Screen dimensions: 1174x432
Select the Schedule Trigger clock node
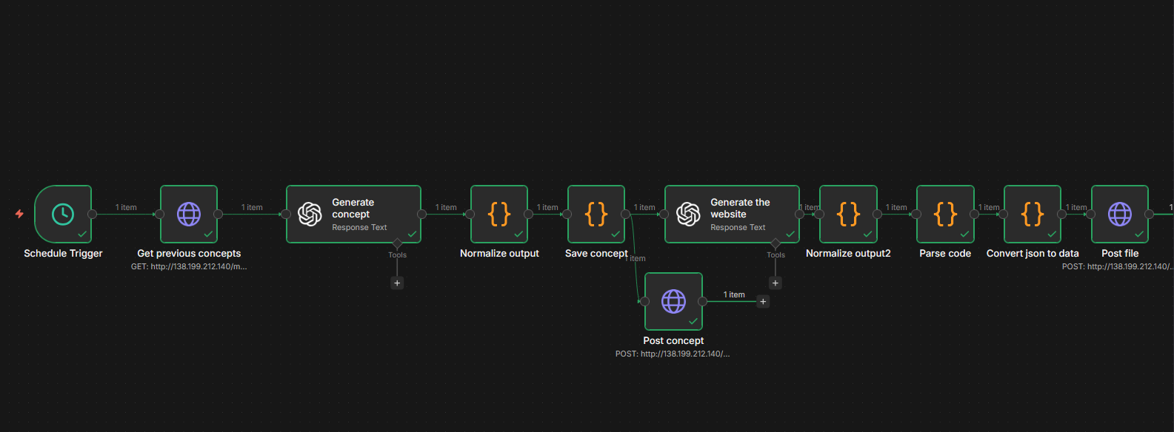coord(63,214)
